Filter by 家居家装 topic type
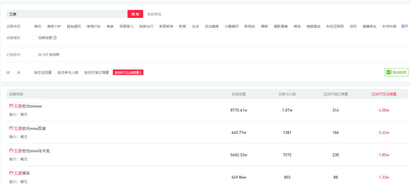 (166, 27)
